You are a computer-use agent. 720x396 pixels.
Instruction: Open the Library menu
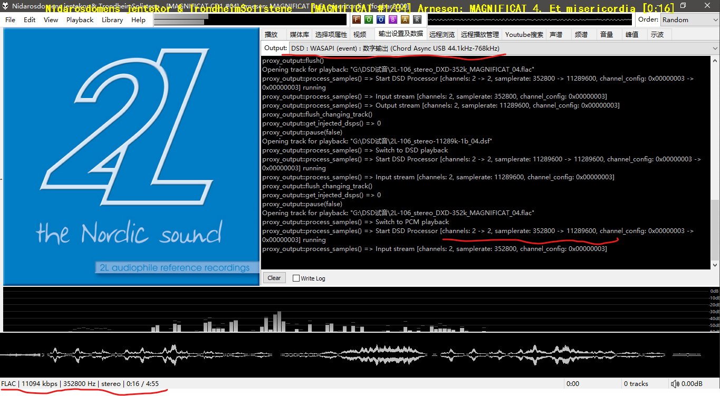coord(112,20)
